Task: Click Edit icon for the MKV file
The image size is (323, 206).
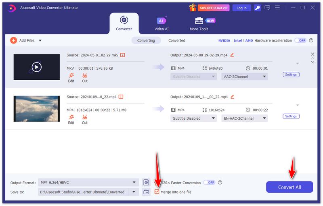Action: [x=71, y=77]
